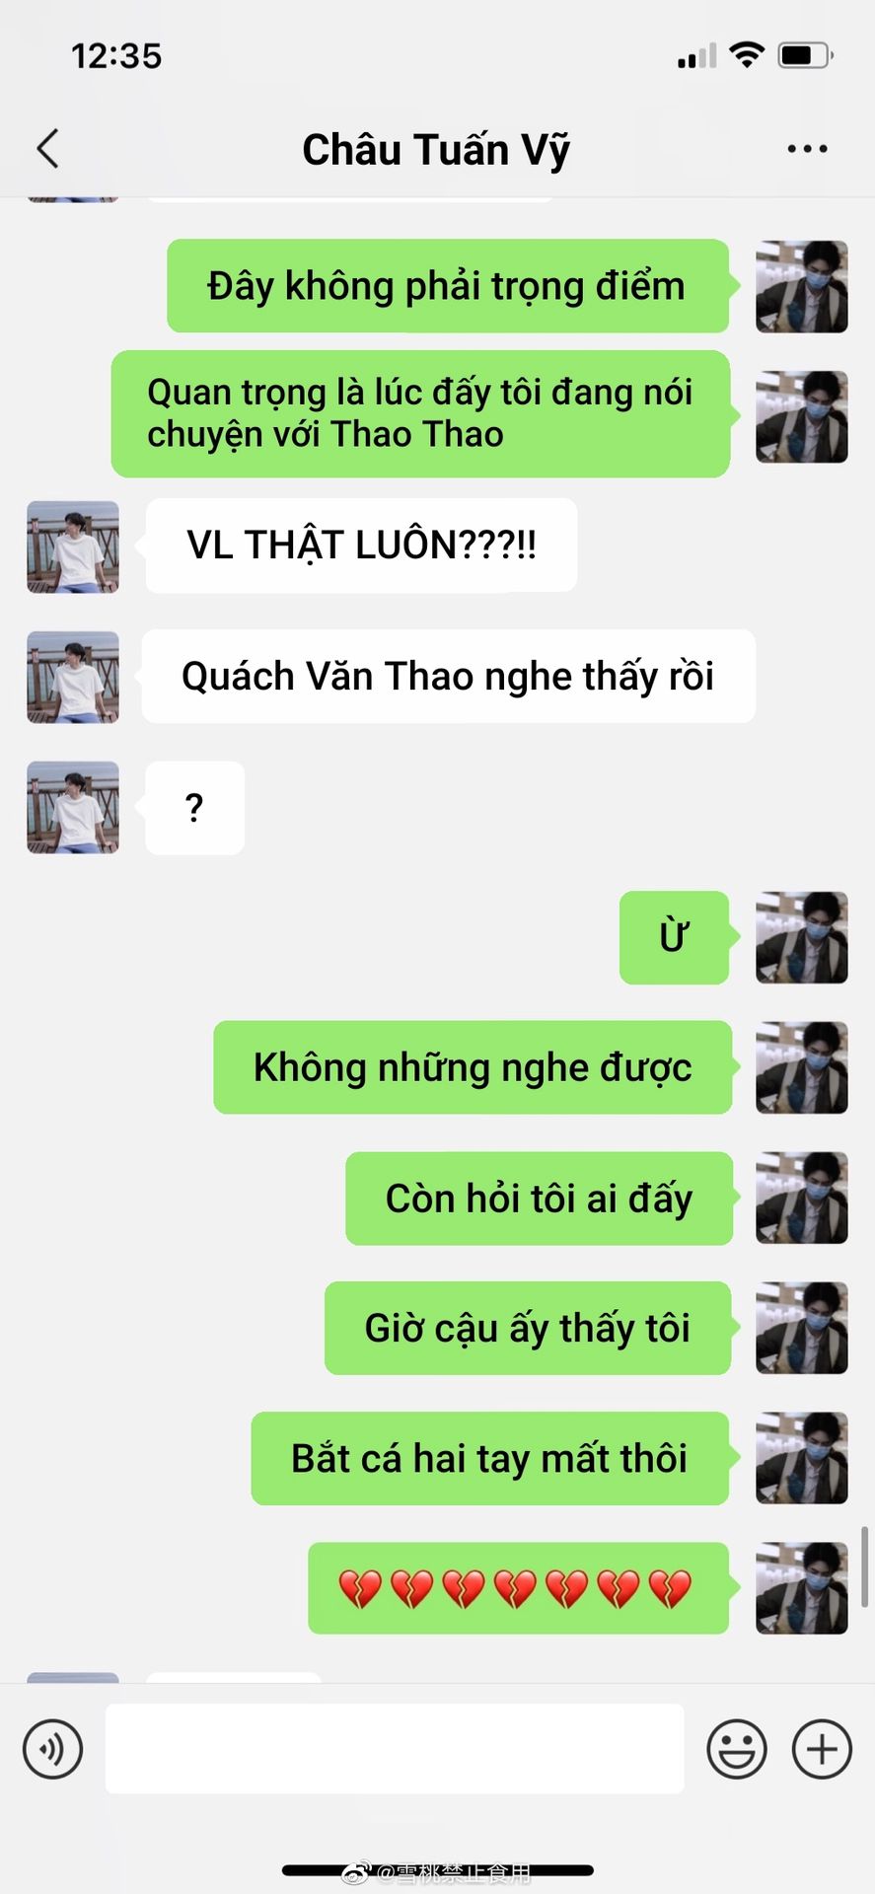Viewport: 875px width, 1894px height.
Task: Open the plus attachments menu
Action: (x=822, y=1749)
